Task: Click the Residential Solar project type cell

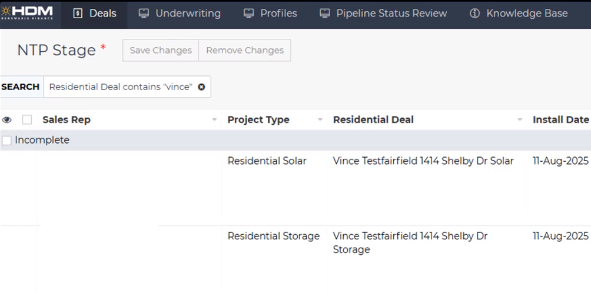Action: 267,161
